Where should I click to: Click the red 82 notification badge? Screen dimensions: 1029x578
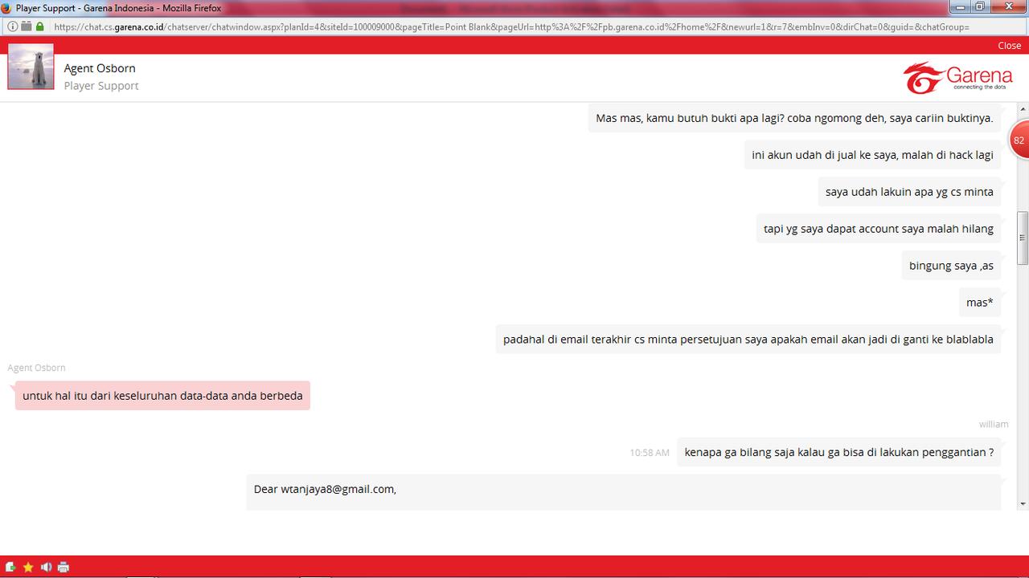click(x=1019, y=140)
